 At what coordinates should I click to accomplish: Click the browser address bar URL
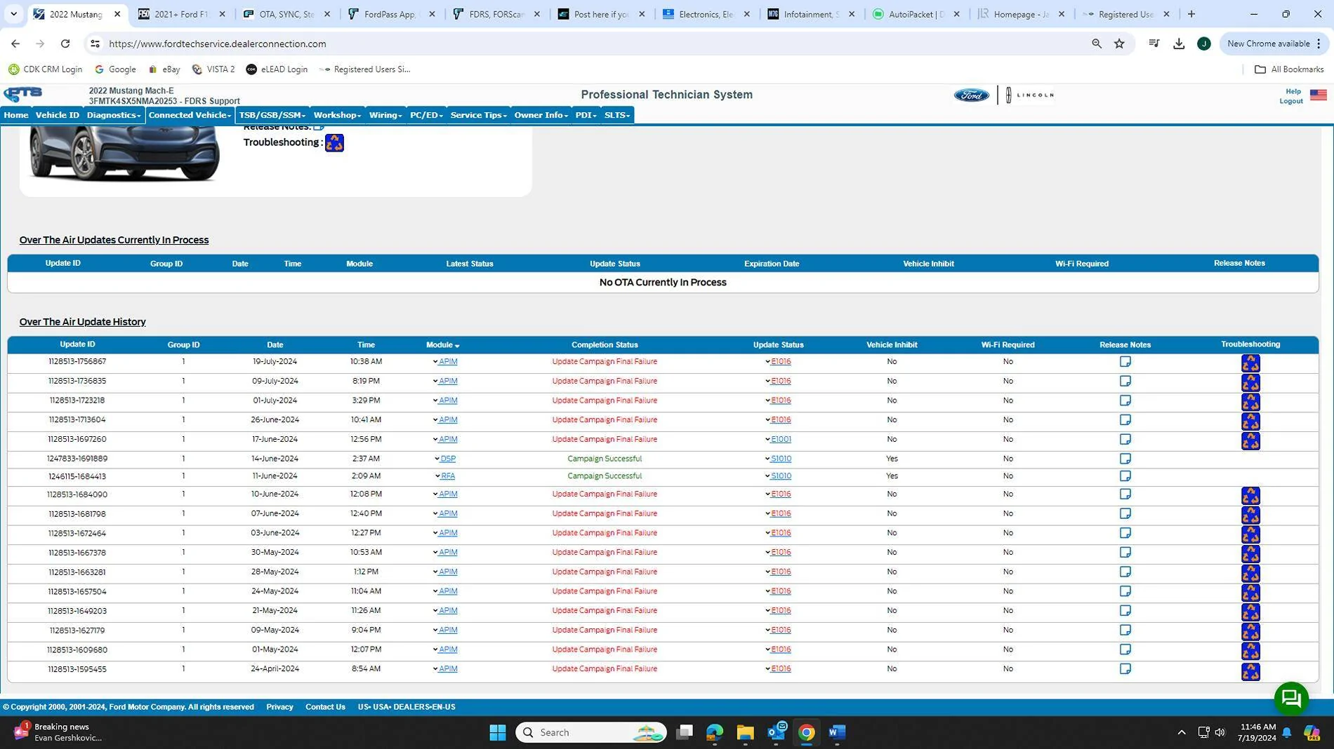pos(218,43)
